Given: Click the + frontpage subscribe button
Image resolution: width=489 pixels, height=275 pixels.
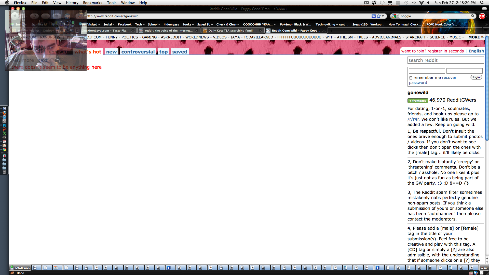Looking at the screenshot, I should tap(418, 101).
